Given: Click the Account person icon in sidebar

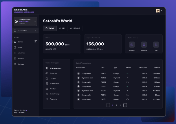Looking at the screenshot, I should (x=15, y=58).
